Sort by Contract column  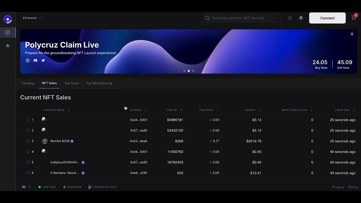(x=138, y=110)
